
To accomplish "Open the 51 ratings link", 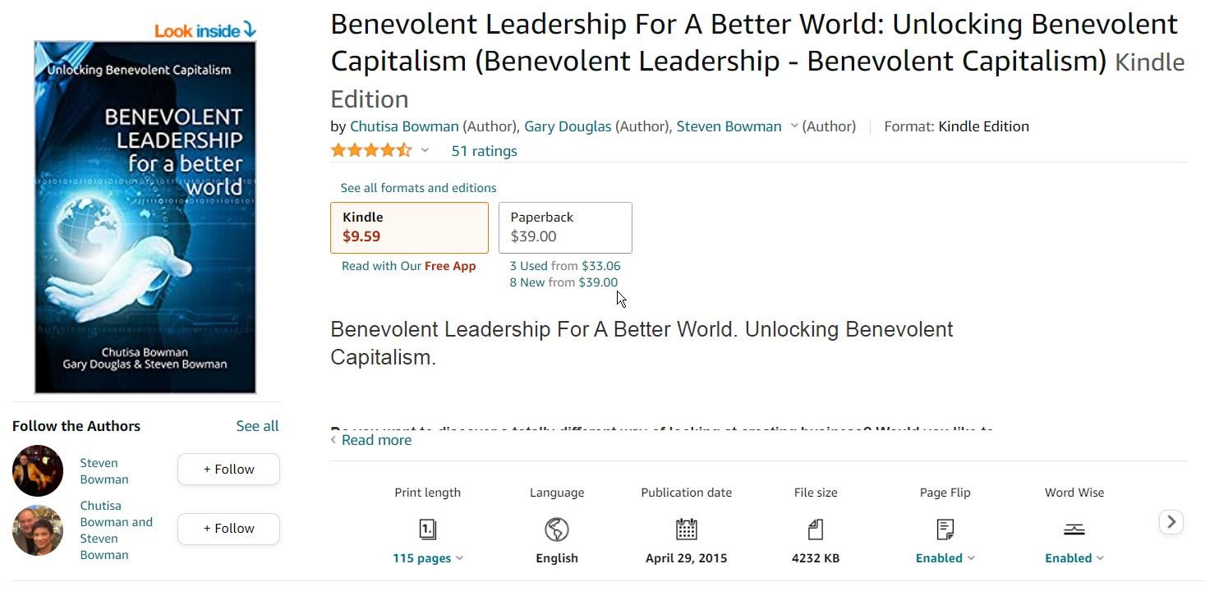I will (x=484, y=151).
